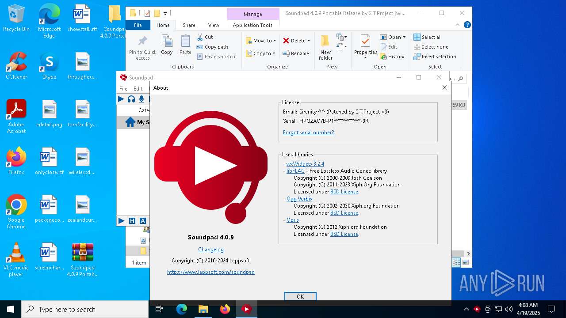
Task: Click Select all in ribbon
Action: [428, 37]
